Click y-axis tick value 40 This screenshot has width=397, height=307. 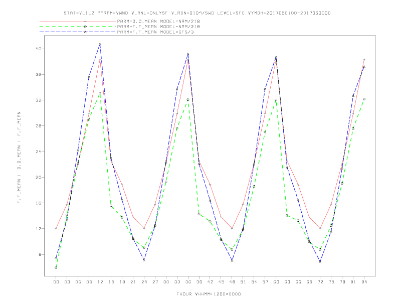click(39, 49)
